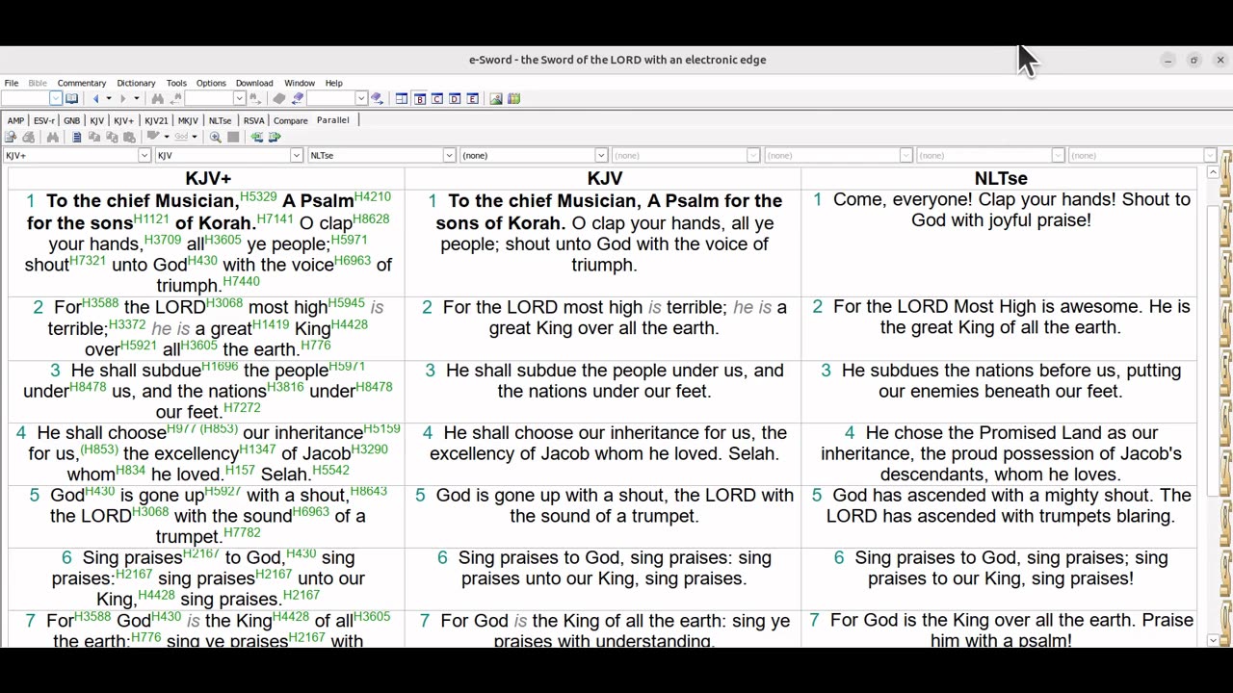
Task: Click Strong's number H3290 after Jacob
Action: (x=370, y=449)
